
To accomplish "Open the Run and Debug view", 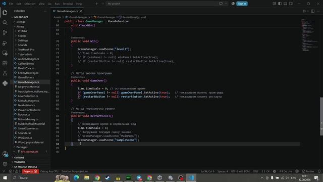I will tap(5, 43).
